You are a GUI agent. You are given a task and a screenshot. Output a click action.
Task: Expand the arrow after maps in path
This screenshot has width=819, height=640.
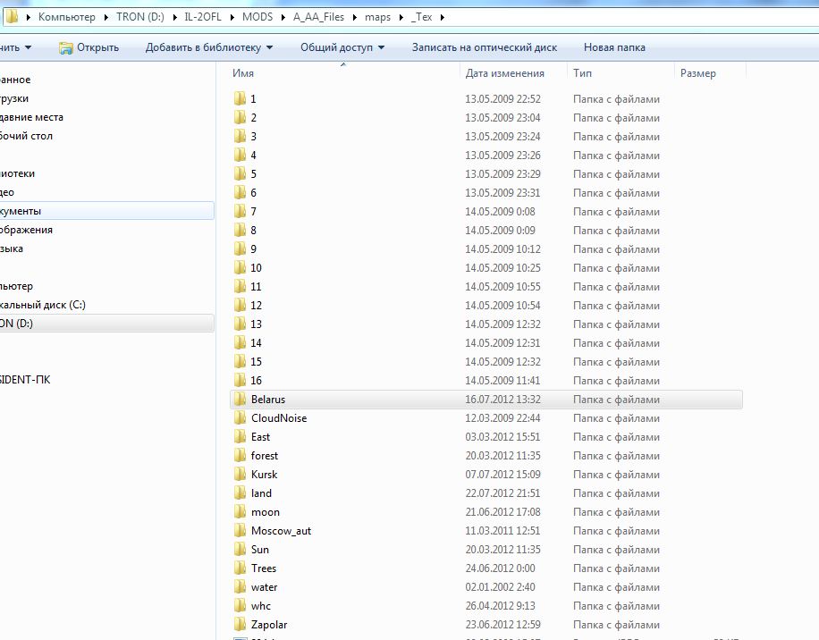tap(401, 17)
